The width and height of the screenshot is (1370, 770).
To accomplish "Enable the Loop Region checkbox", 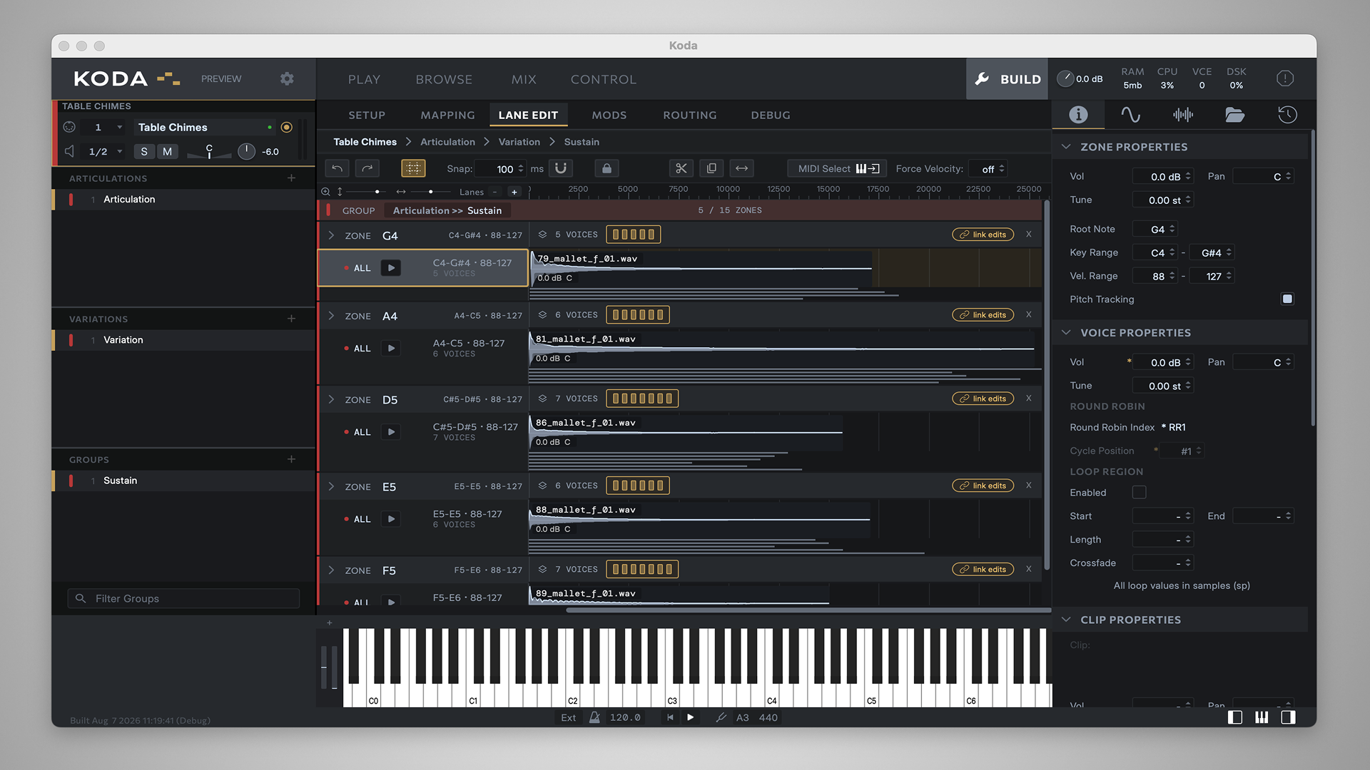I will tap(1140, 492).
